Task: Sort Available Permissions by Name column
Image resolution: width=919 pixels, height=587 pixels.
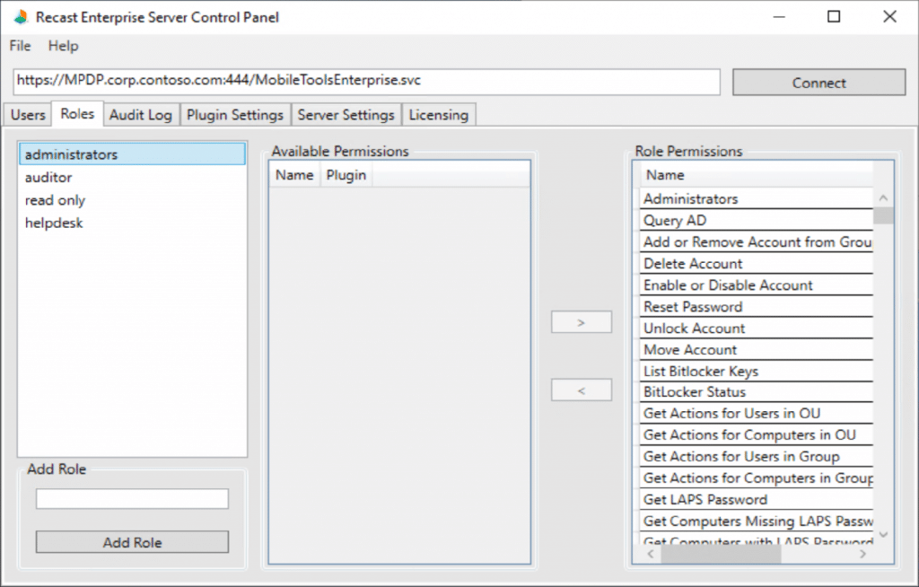Action: [294, 175]
